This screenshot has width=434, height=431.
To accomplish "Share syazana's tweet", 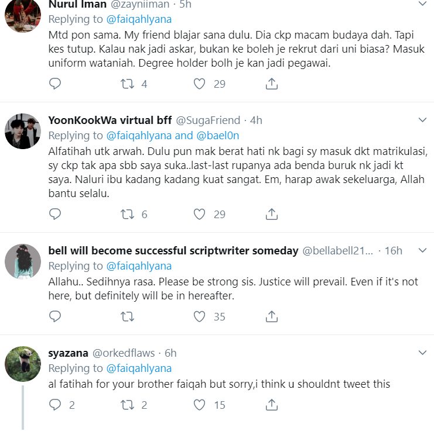I will click(x=272, y=404).
